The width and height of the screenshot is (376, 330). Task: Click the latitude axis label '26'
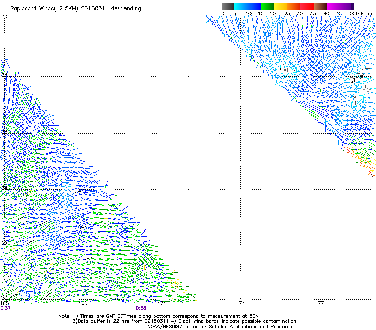pyautogui.click(x=4, y=132)
